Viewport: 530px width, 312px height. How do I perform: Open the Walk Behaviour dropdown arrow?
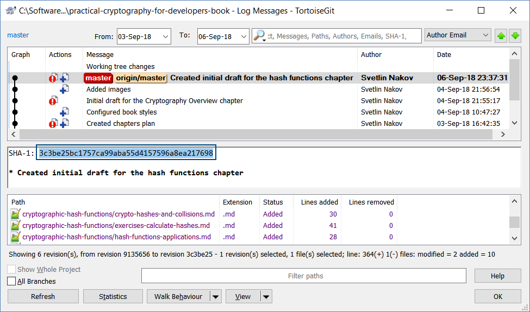(216, 296)
